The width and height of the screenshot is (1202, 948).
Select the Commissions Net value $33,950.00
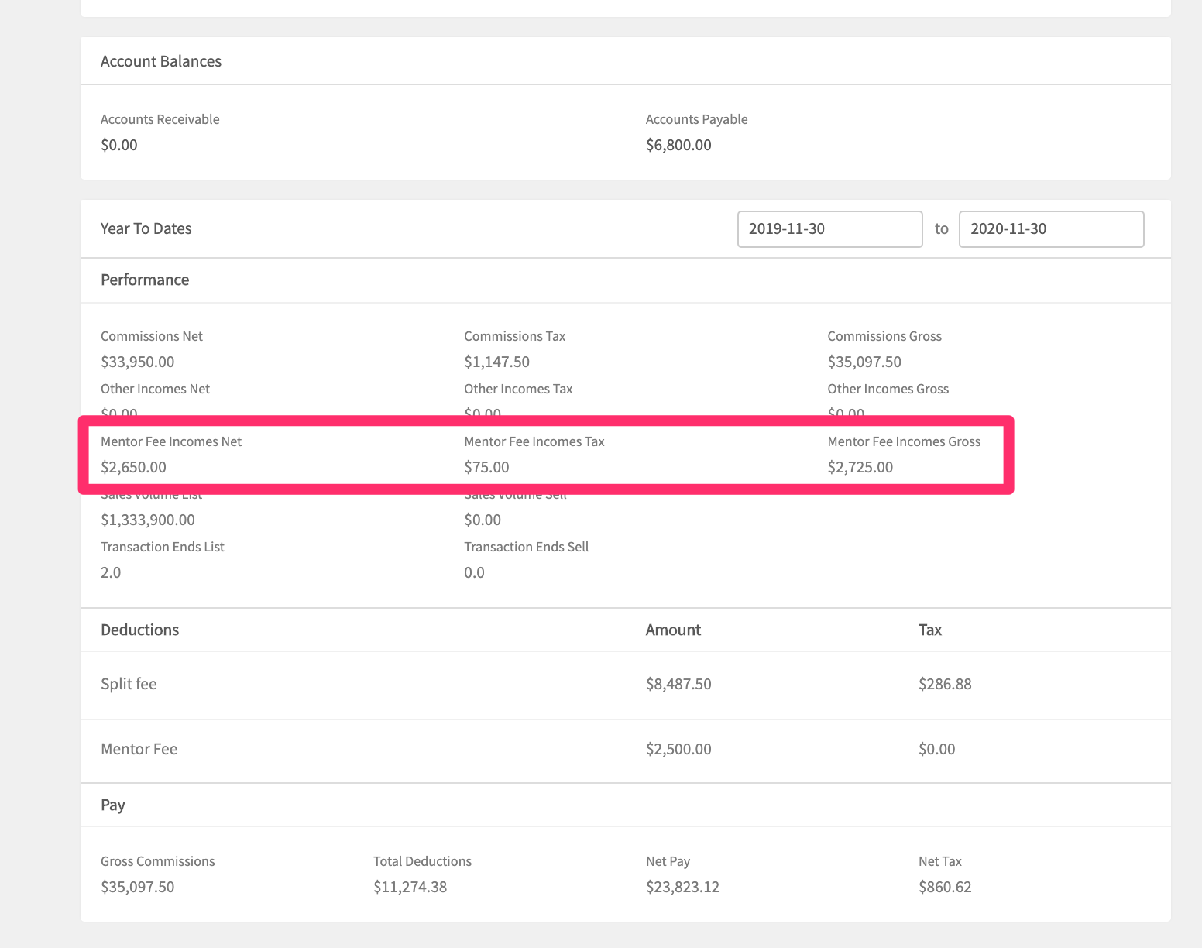pyautogui.click(x=138, y=362)
